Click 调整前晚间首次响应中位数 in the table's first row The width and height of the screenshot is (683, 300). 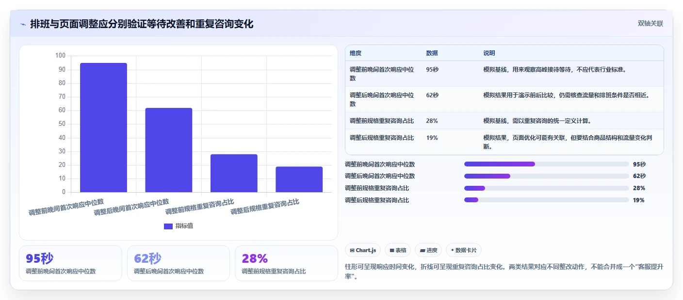tap(382, 74)
